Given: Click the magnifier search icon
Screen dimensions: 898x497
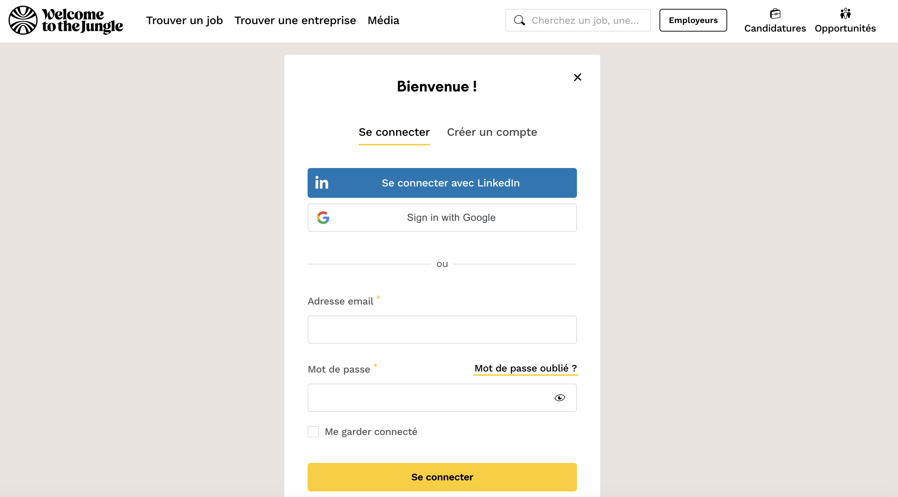Looking at the screenshot, I should (520, 20).
